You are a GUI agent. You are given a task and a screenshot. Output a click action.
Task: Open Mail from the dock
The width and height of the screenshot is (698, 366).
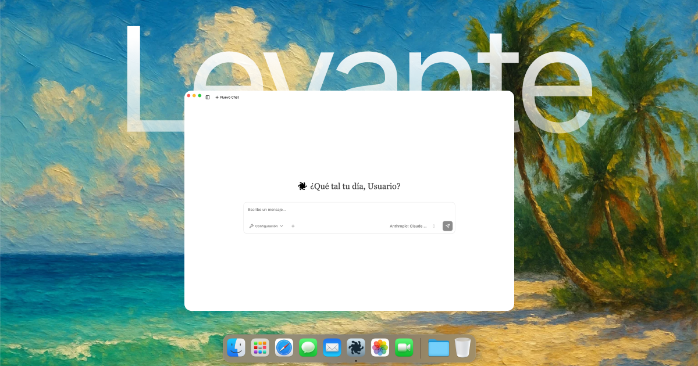click(x=332, y=347)
